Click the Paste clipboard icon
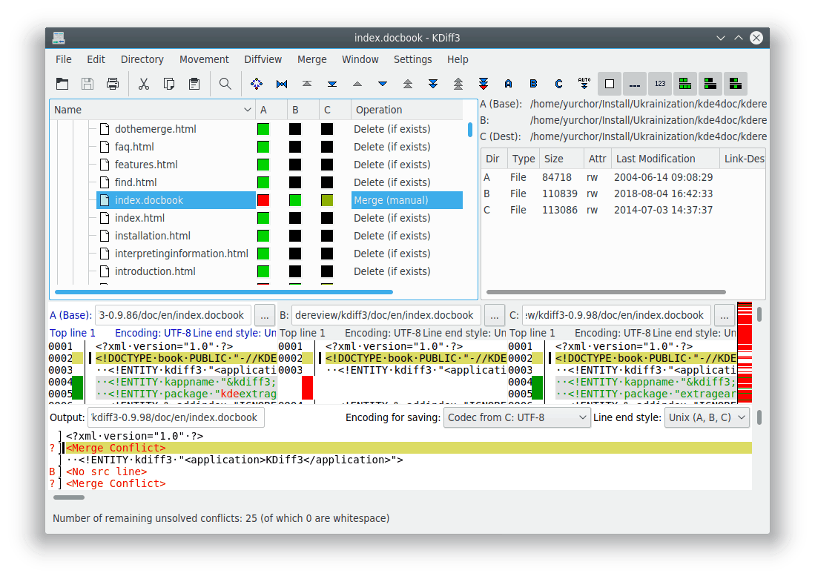This screenshot has height=579, width=815. tap(194, 84)
